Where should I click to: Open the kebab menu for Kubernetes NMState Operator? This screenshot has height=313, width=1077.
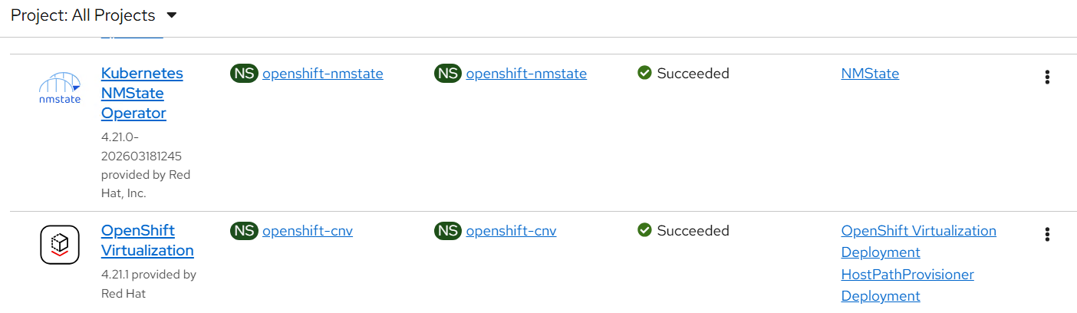click(1047, 77)
